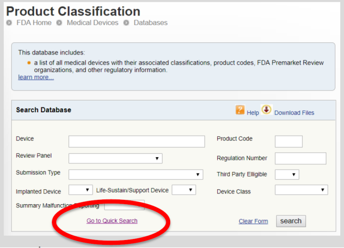Click the Download Files arrow icon
The width and height of the screenshot is (344, 248).
(x=266, y=110)
